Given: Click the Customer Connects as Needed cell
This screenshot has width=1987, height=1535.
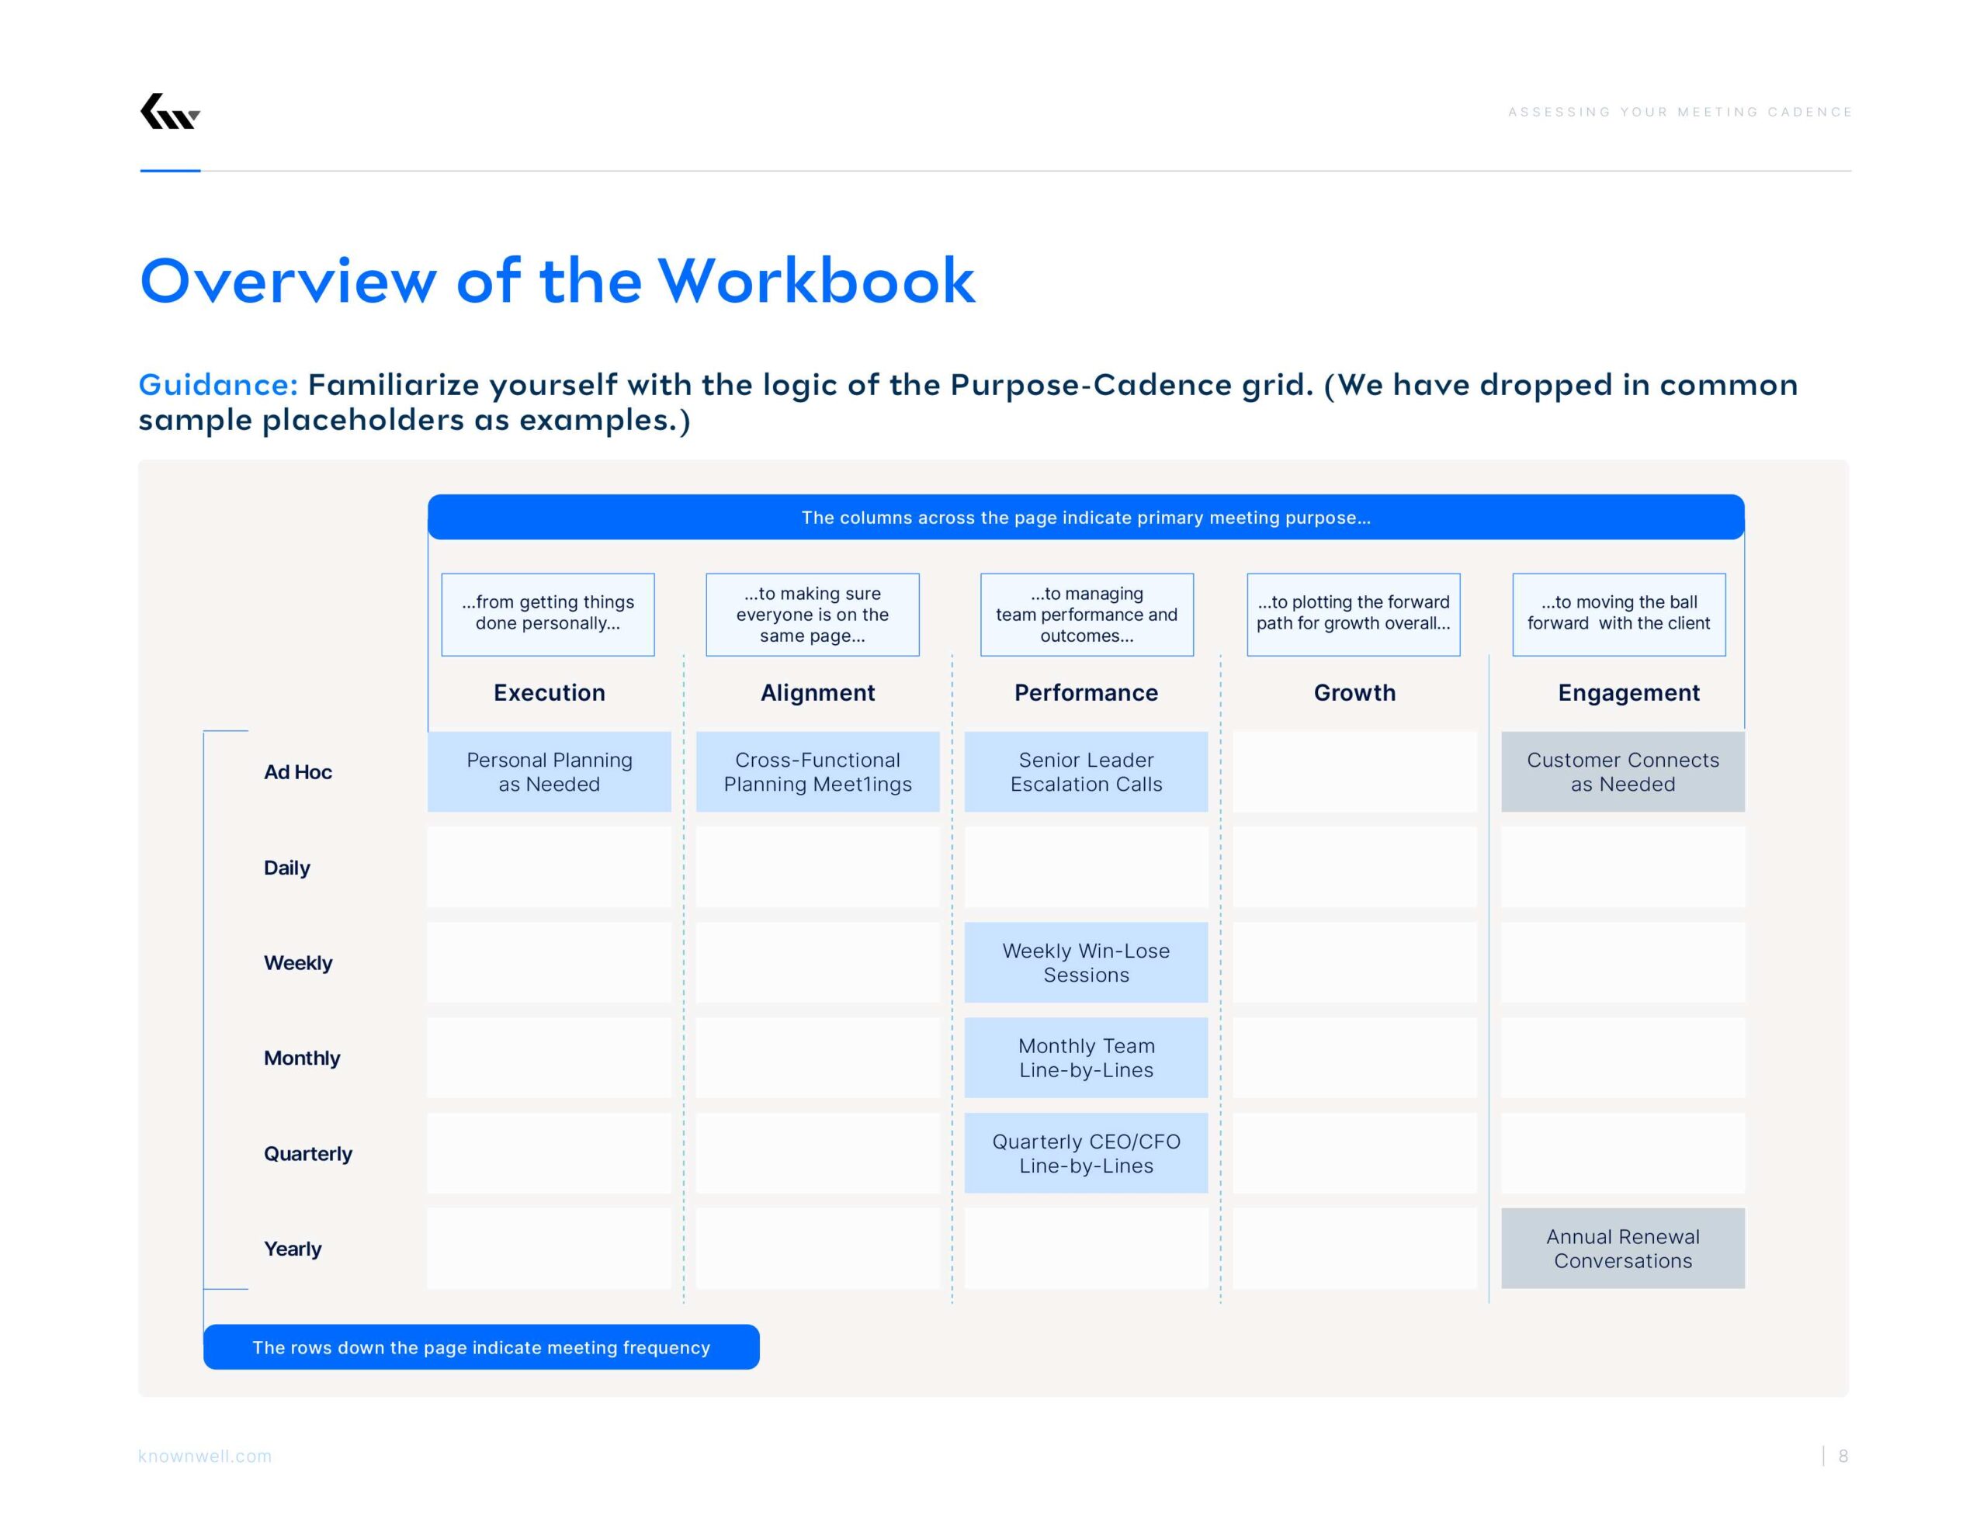Looking at the screenshot, I should 1623,771.
